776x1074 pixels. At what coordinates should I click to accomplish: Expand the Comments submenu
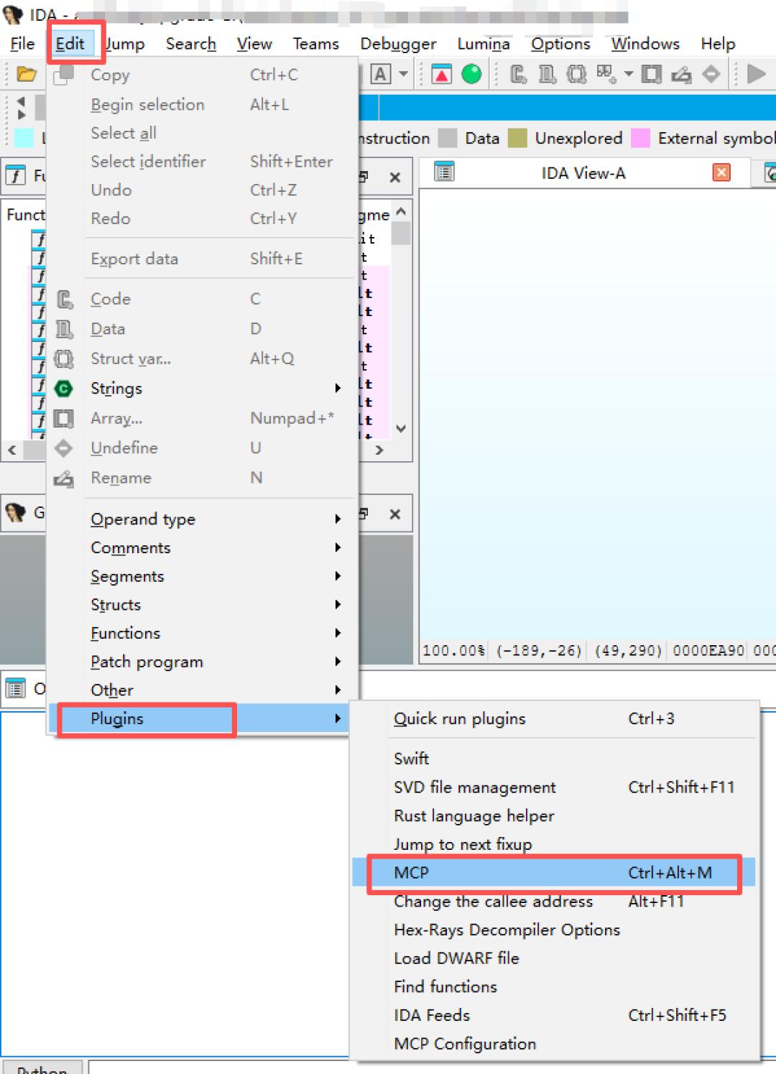click(203, 548)
